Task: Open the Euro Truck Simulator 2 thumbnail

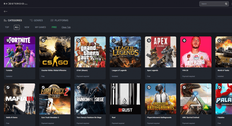Action: click(x=55, y=99)
